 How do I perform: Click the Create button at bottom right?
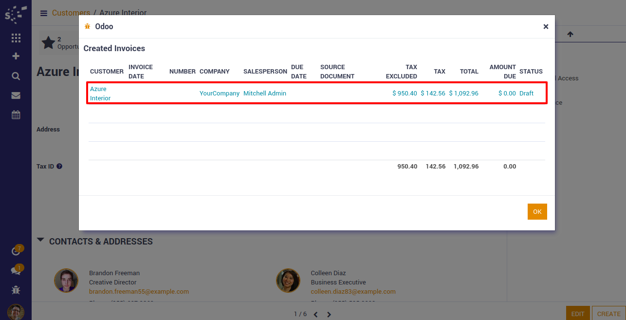click(x=609, y=314)
